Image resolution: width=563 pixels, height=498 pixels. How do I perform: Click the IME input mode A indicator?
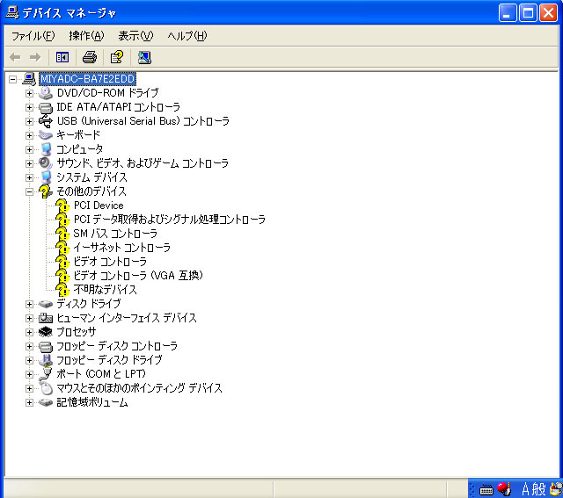point(525,489)
